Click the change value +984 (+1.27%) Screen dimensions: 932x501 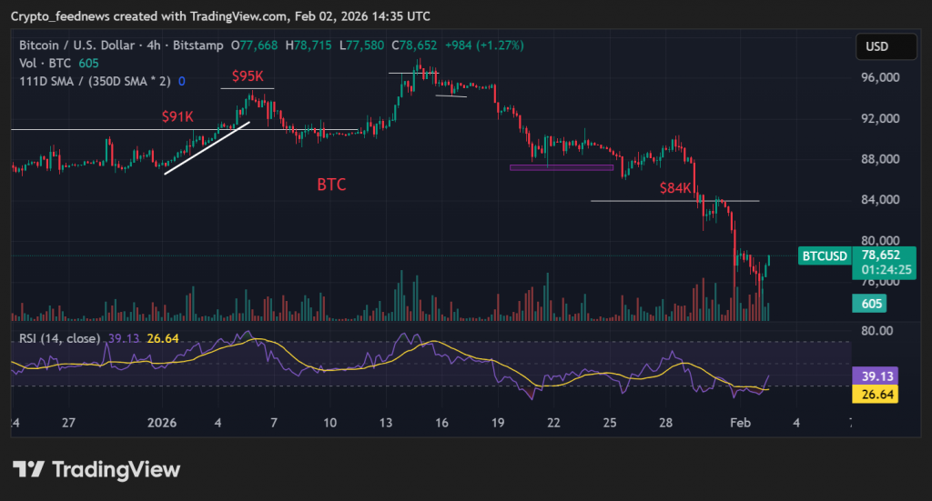(484, 45)
